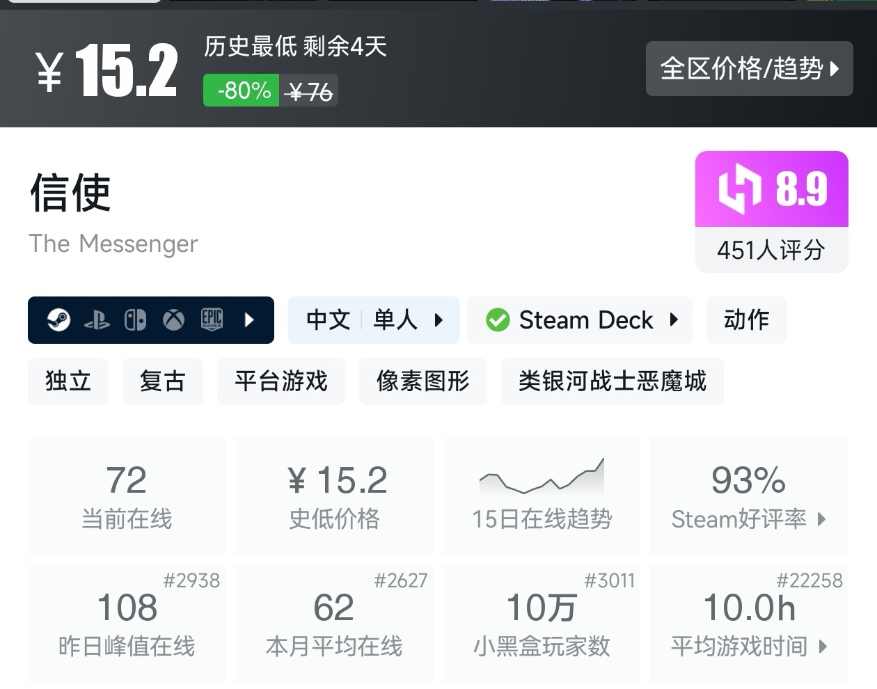Click the Xiaoheihe logo in rating badge
The width and height of the screenshot is (877, 689).
click(x=739, y=189)
